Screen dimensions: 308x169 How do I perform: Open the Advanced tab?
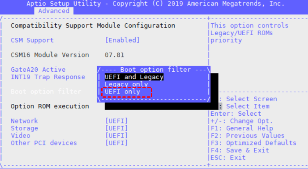tap(54, 11)
